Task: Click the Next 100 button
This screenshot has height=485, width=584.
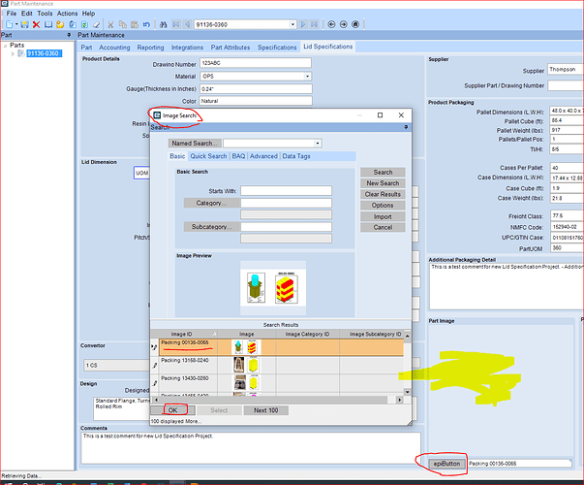Action: coord(266,410)
